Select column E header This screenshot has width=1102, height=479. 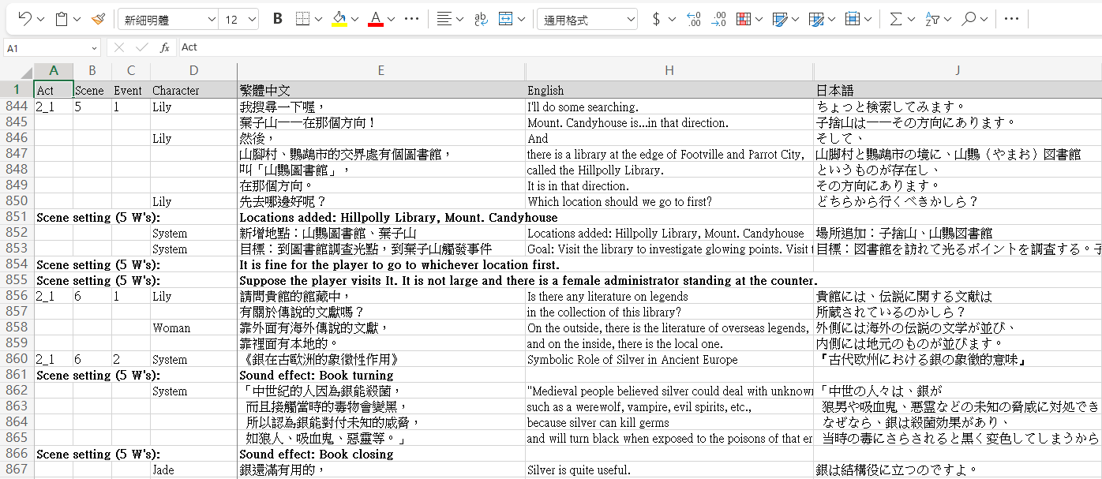[x=380, y=70]
